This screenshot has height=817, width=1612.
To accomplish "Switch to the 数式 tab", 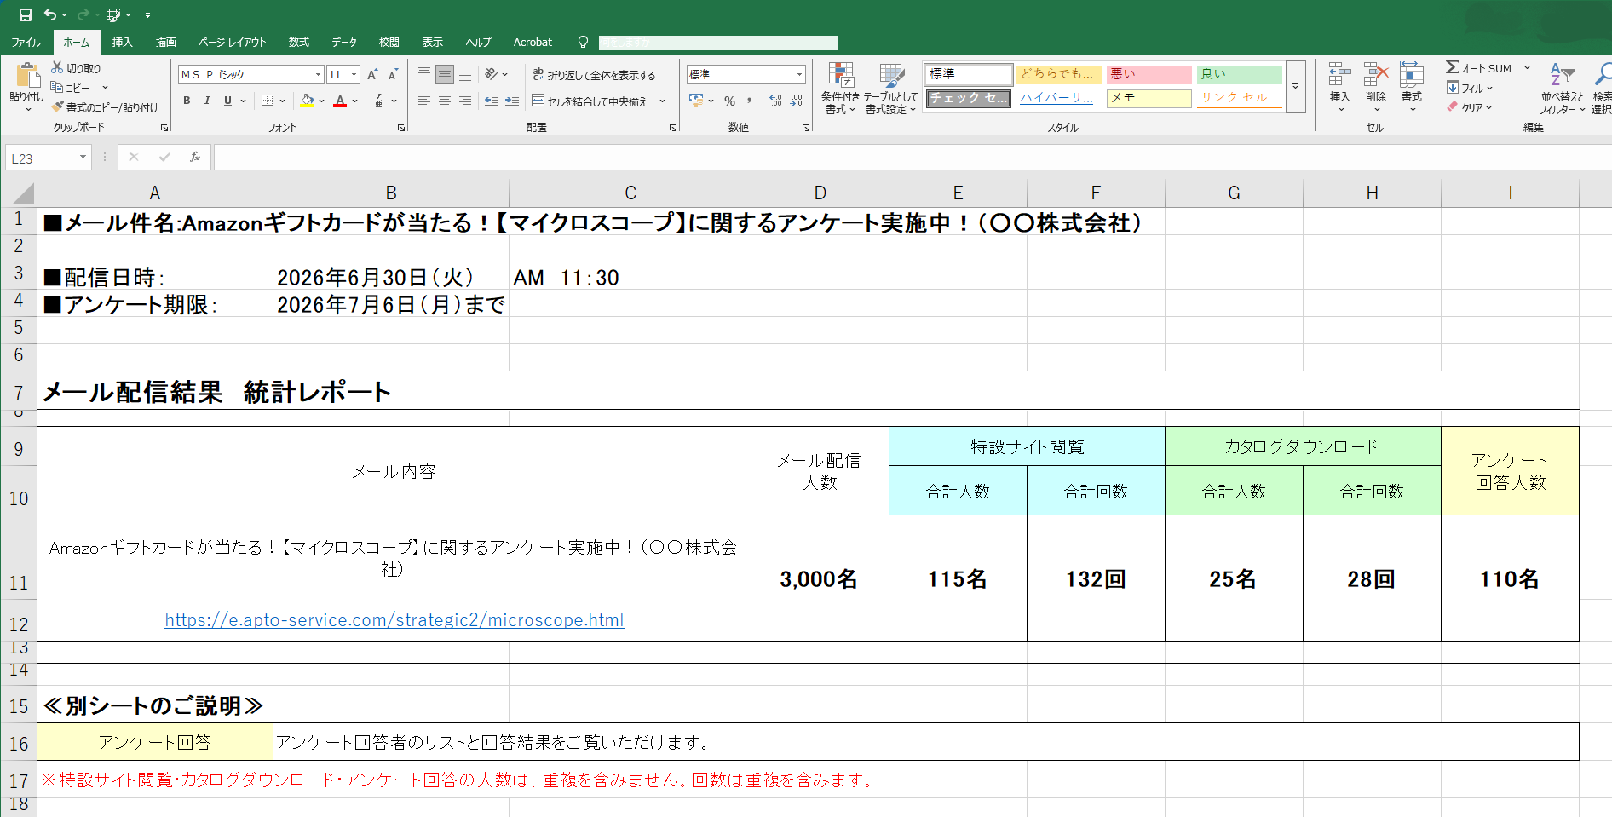I will pyautogui.click(x=298, y=43).
